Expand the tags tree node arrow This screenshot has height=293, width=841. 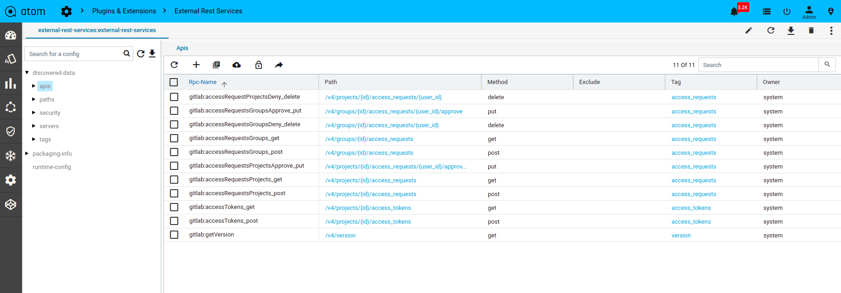(34, 139)
